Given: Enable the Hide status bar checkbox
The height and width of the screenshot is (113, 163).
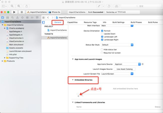Looking at the screenshot, I should point(102,49).
